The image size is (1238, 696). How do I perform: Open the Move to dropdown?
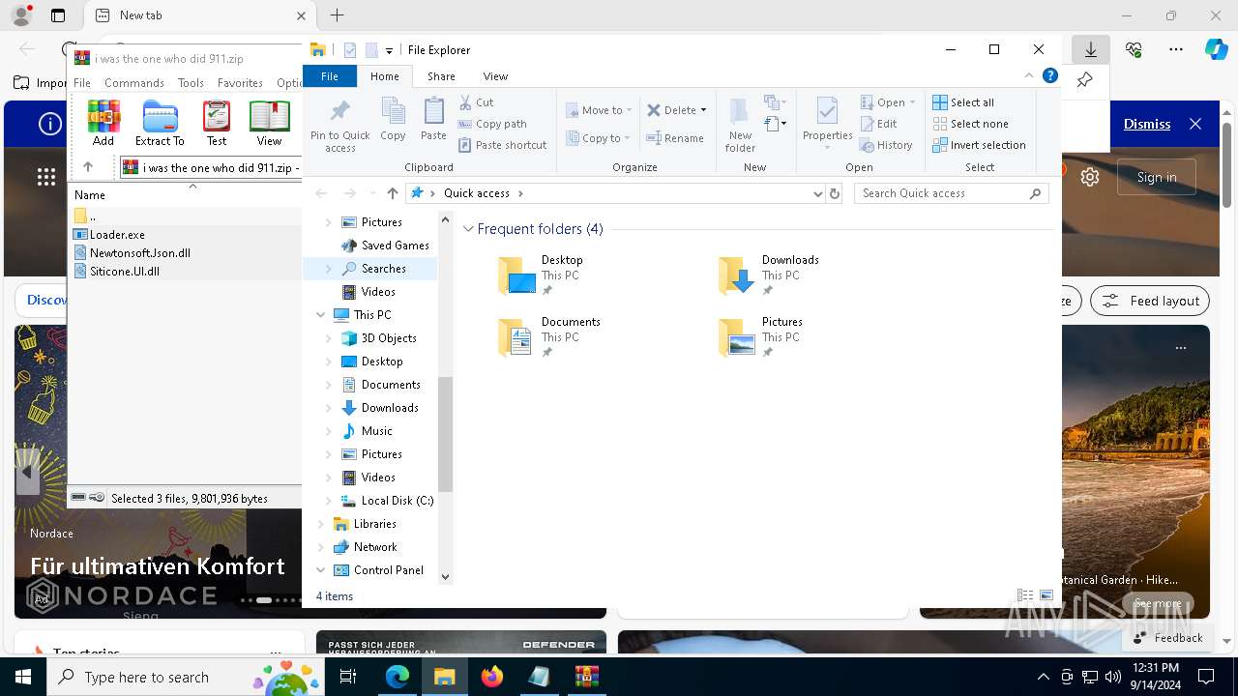(x=599, y=110)
